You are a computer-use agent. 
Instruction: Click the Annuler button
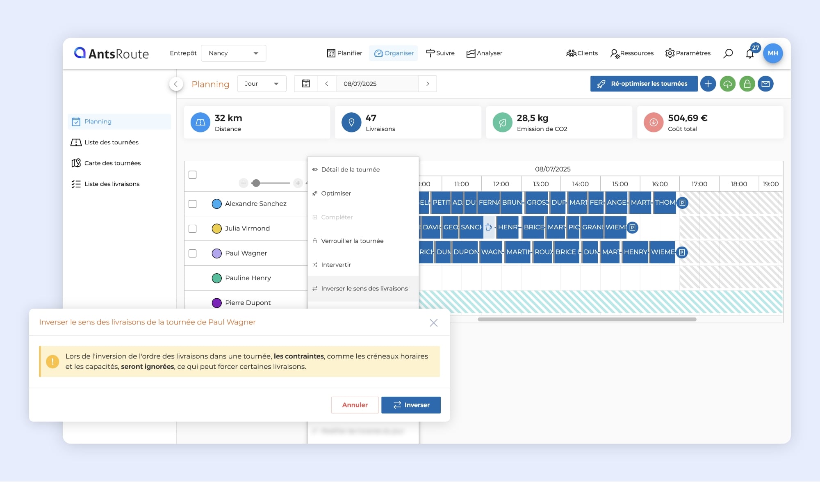tap(355, 405)
